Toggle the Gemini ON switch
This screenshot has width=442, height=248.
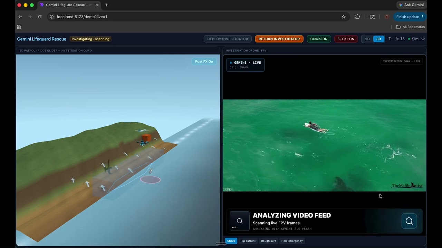pos(319,39)
